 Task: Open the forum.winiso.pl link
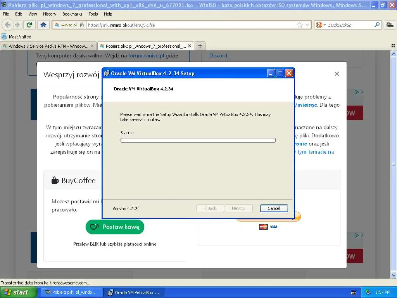pyautogui.click(x=146, y=55)
